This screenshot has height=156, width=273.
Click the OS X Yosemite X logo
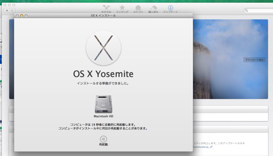coord(103,48)
